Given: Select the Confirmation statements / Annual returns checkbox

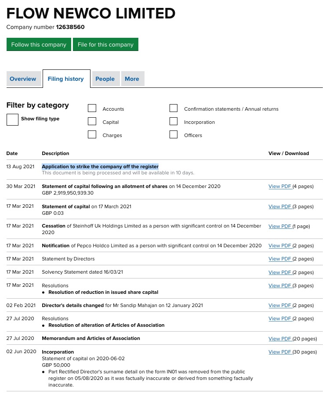Looking at the screenshot, I should click(174, 108).
